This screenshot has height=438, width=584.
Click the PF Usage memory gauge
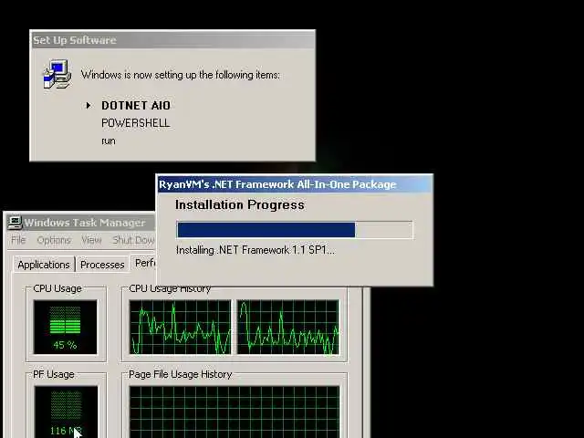click(66, 412)
